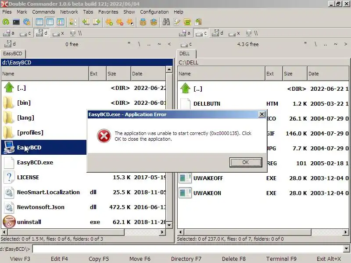
Task: Open the multi-rename tool icon
Action: tap(177, 22)
